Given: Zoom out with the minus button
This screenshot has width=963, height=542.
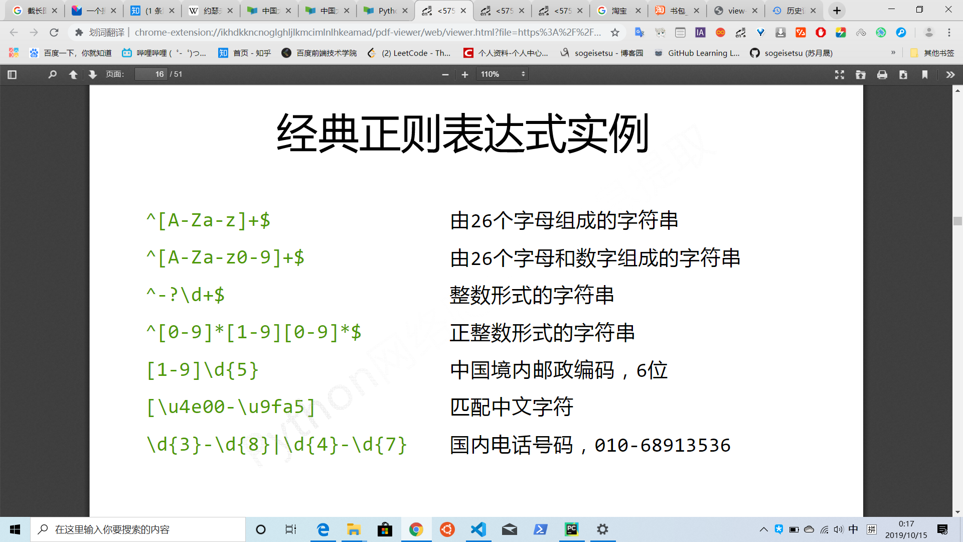Looking at the screenshot, I should pos(445,74).
